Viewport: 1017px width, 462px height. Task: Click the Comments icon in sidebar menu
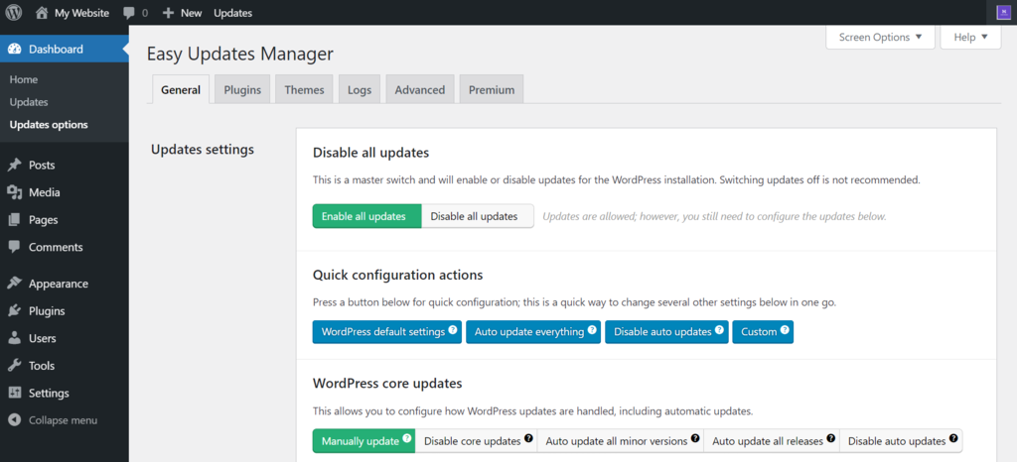(14, 247)
